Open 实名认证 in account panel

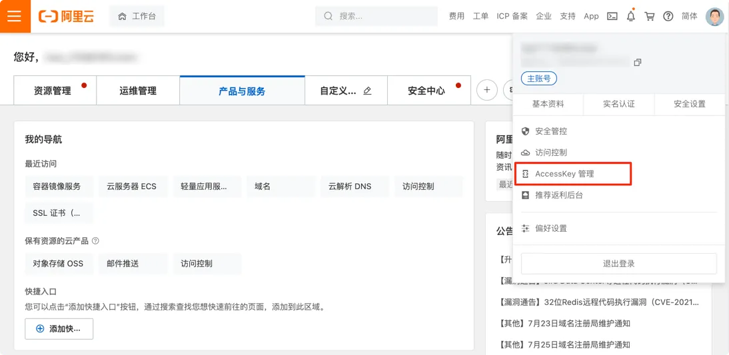pyautogui.click(x=619, y=104)
